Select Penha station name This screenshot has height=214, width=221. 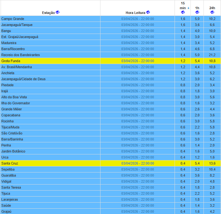tap(6, 145)
